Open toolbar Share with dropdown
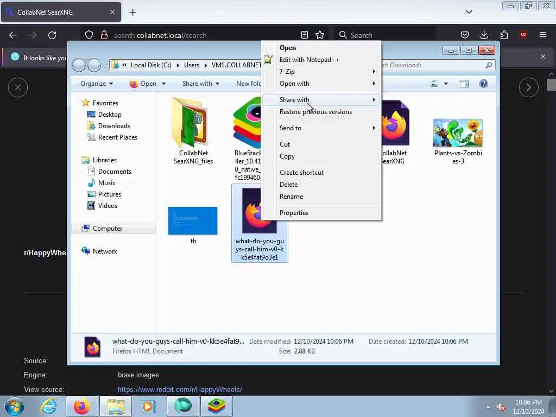556x417 pixels. click(201, 84)
